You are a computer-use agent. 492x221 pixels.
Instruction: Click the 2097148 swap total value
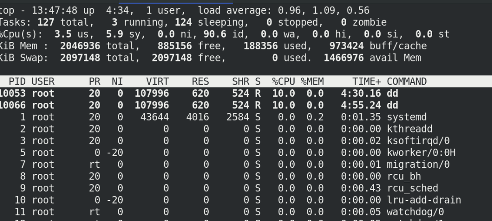(x=80, y=58)
